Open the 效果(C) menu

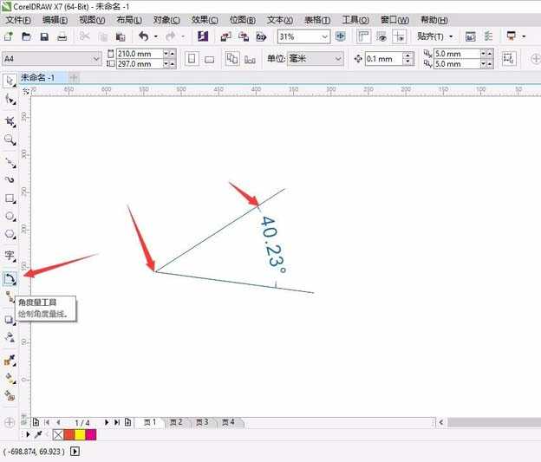tap(205, 19)
